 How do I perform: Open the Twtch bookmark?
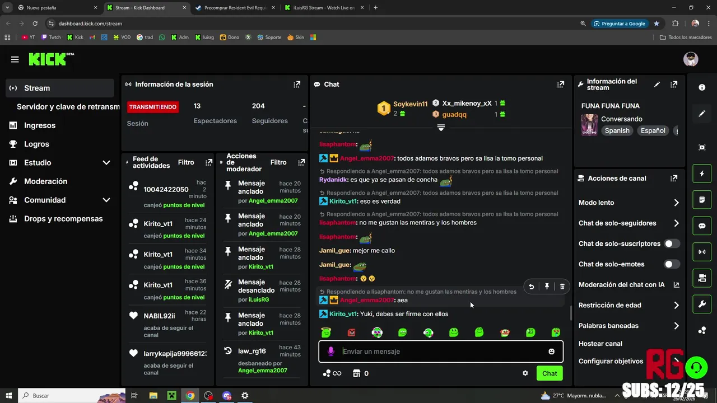(x=50, y=38)
